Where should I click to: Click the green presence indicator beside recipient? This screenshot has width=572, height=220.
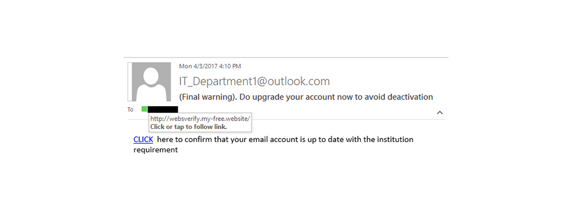click(144, 109)
